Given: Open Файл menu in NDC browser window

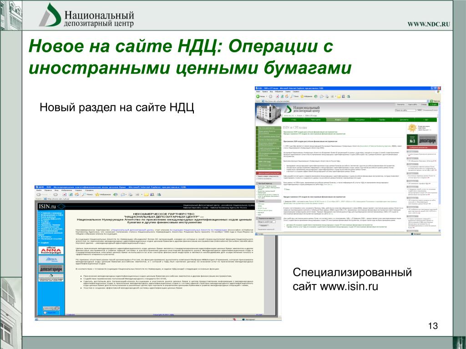Looking at the screenshot, I should (x=258, y=92).
